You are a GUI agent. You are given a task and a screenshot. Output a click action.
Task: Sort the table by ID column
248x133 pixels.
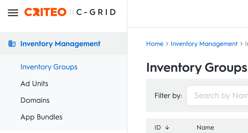click(x=158, y=128)
